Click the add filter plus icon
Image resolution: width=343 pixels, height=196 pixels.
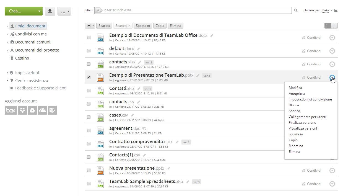tap(98, 10)
